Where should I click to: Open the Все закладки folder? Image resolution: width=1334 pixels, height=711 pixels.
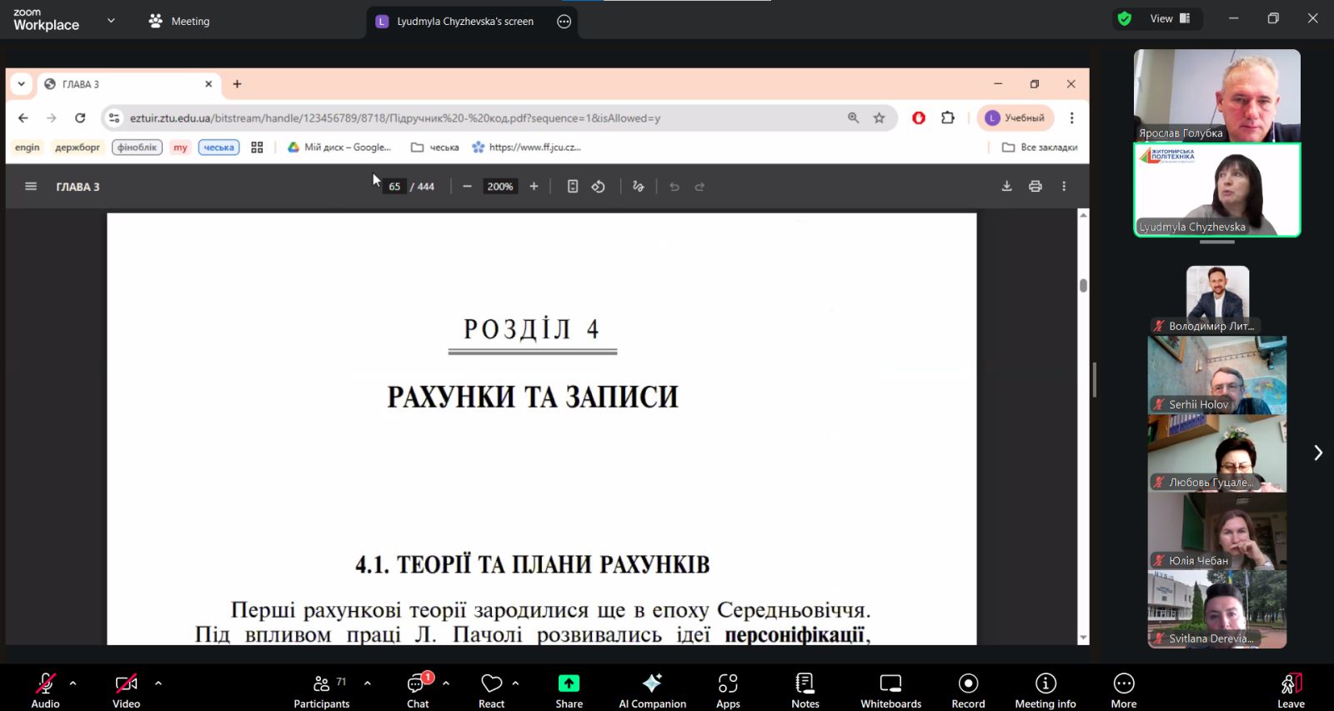pos(1040,148)
